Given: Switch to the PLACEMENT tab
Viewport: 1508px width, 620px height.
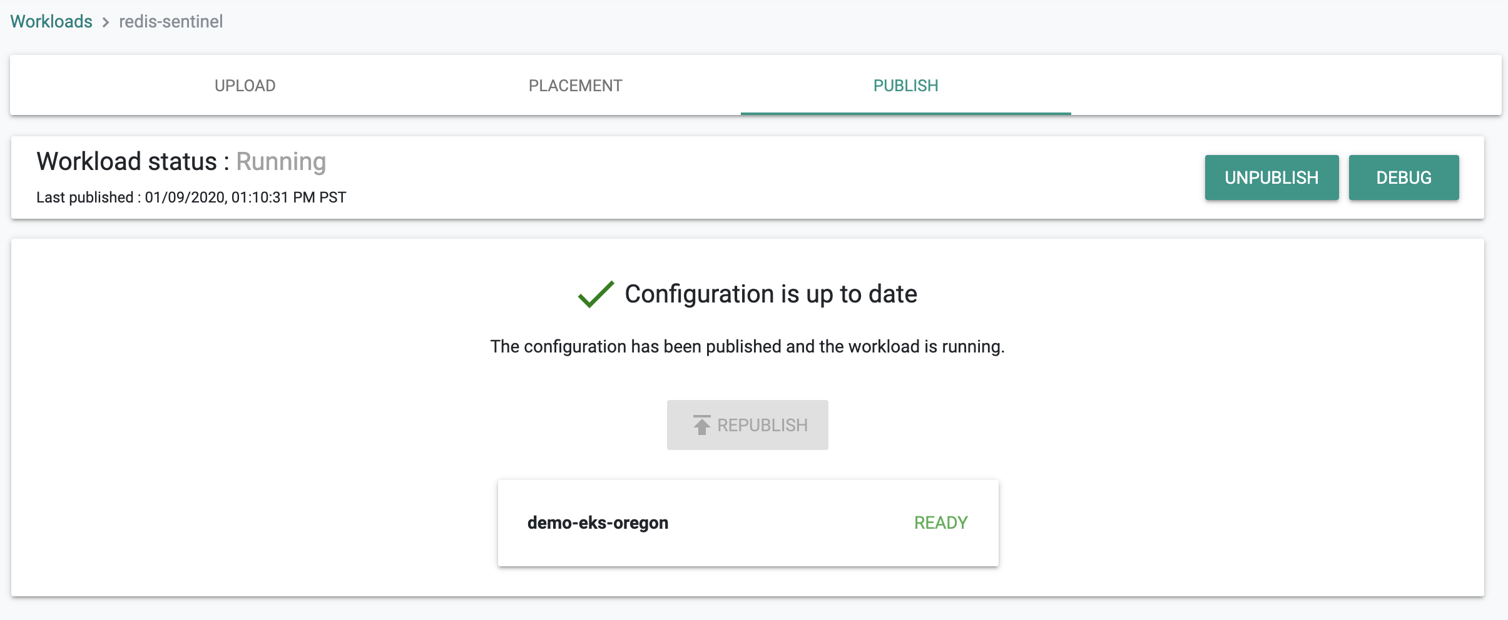Looking at the screenshot, I should pyautogui.click(x=576, y=85).
